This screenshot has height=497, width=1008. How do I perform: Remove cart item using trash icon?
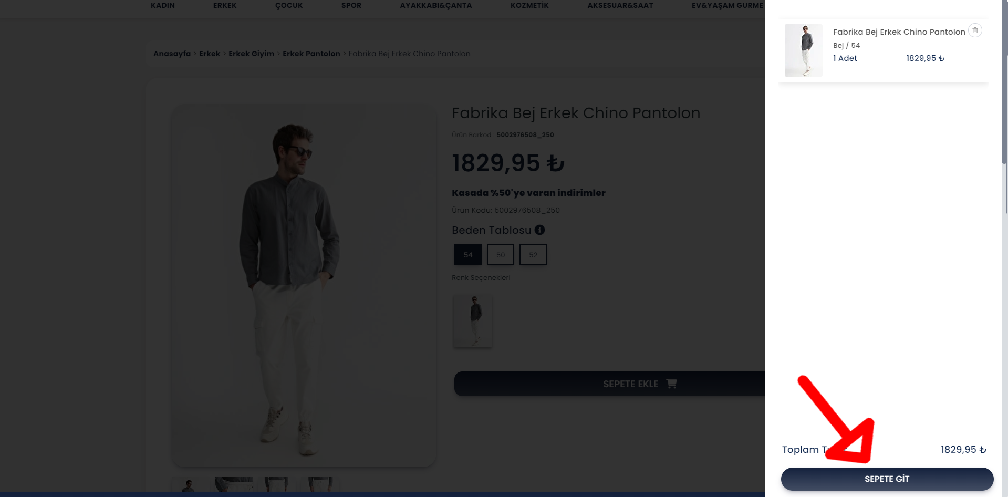[975, 30]
